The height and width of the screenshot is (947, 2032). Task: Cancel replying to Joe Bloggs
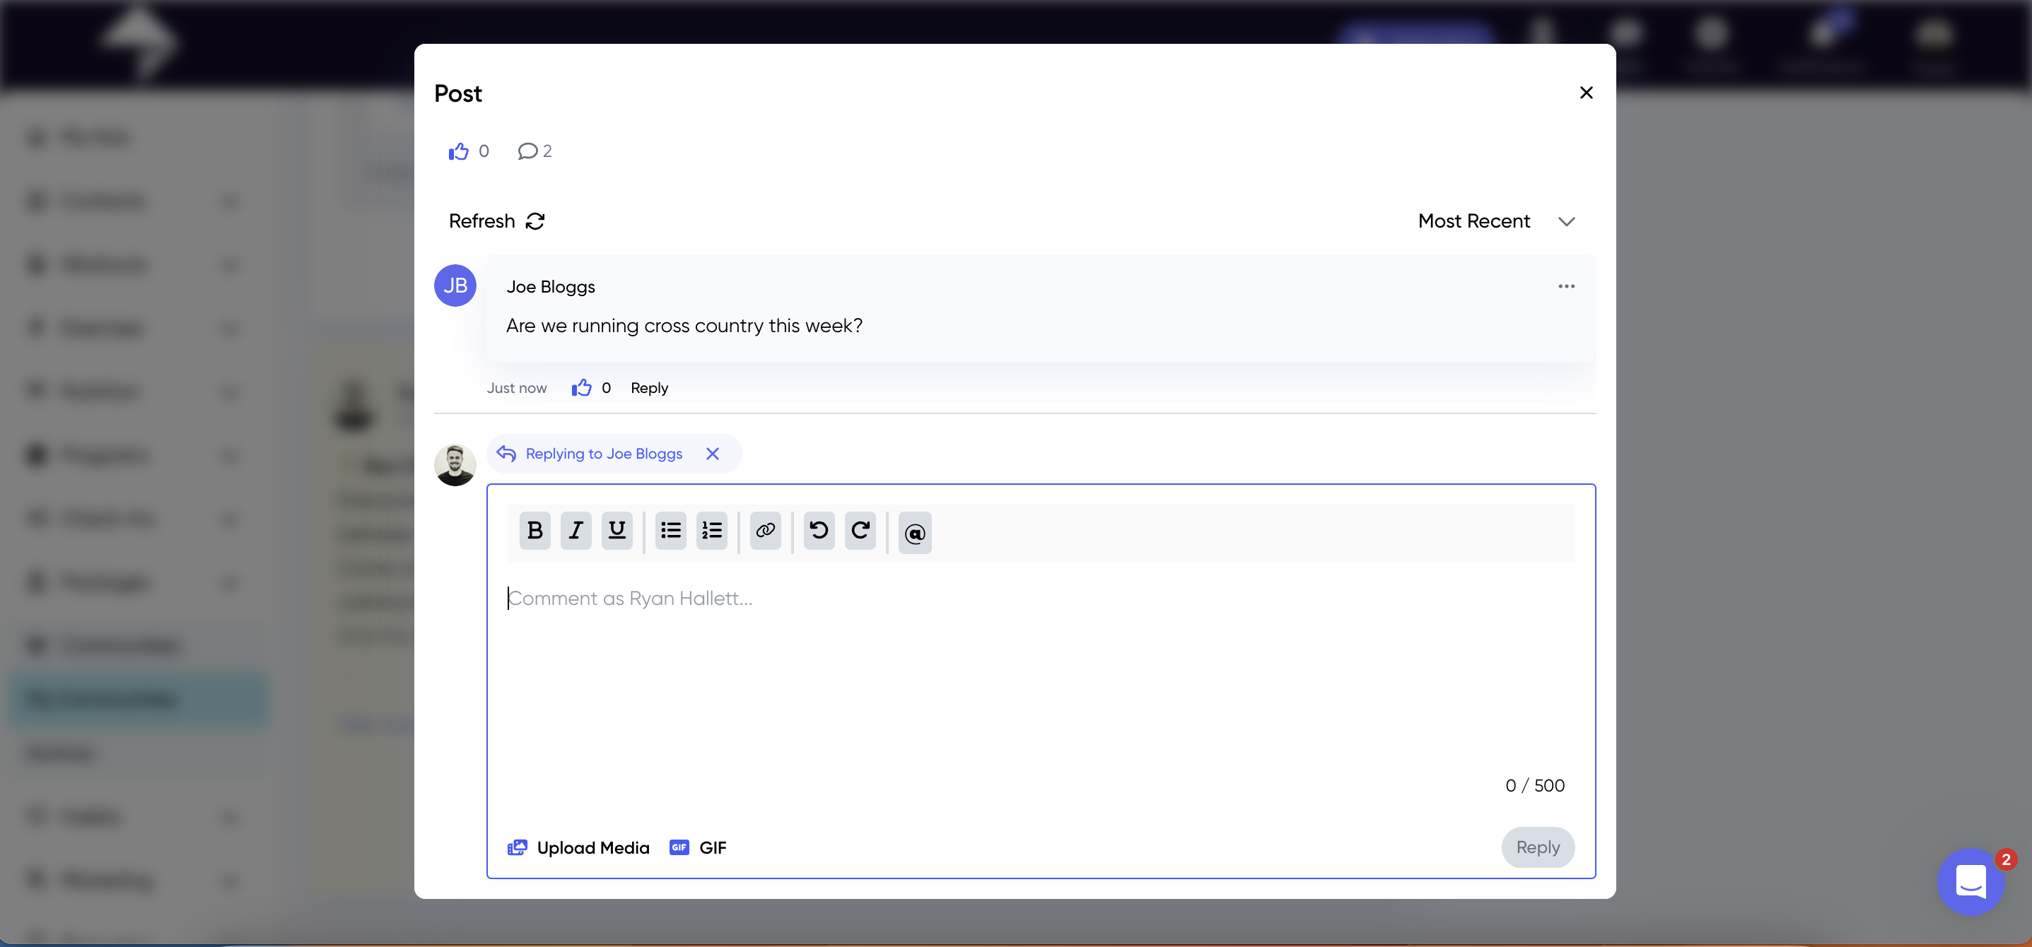click(712, 454)
